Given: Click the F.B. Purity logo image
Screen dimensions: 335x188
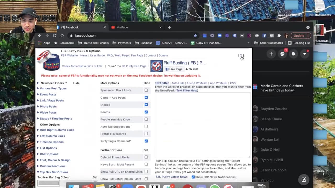Looking at the screenshot, I should click(48, 61).
